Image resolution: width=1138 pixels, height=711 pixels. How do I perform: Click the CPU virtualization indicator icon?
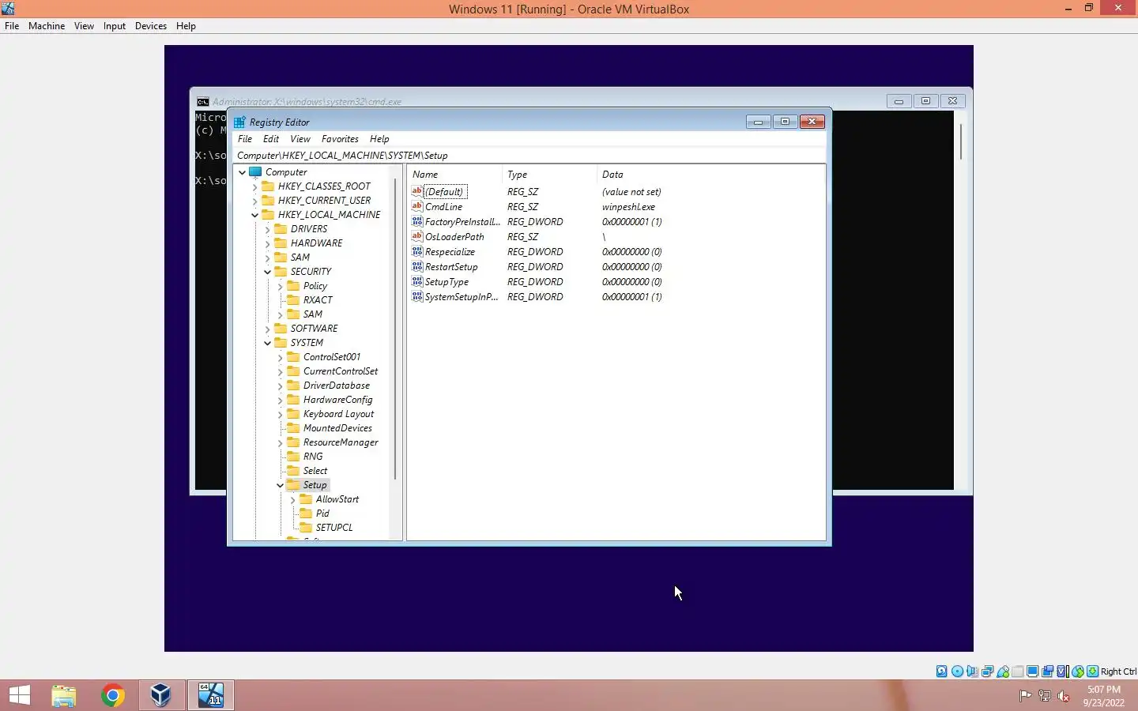click(1062, 671)
